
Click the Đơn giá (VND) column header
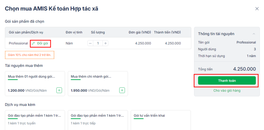point(140,32)
